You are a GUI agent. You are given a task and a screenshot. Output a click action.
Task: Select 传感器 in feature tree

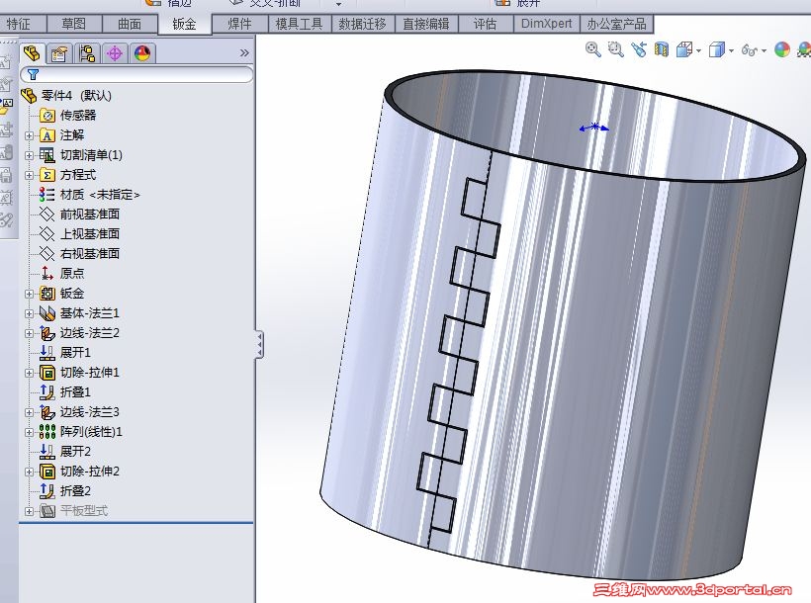click(x=78, y=116)
